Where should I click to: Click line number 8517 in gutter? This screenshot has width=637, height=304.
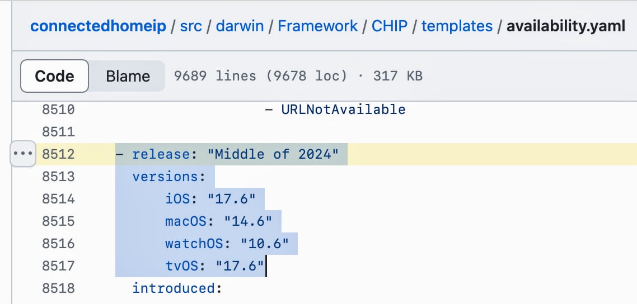[58, 266]
